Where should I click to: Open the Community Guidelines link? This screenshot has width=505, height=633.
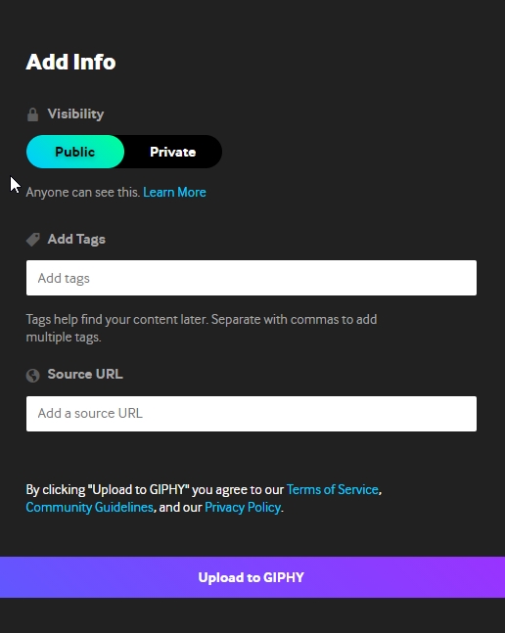coord(90,508)
